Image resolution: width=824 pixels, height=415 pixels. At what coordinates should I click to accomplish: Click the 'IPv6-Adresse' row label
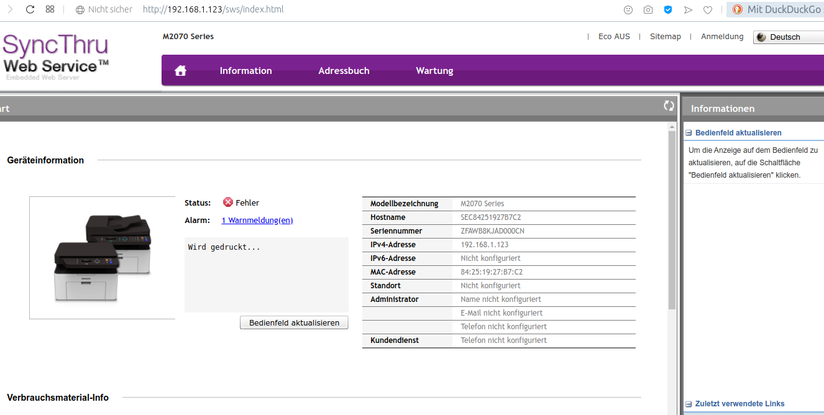coord(393,258)
